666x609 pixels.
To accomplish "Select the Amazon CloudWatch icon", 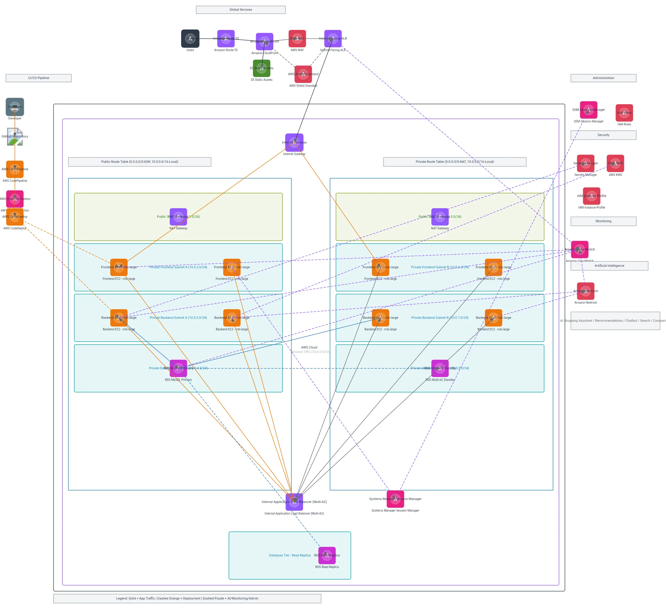I will 579,249.
